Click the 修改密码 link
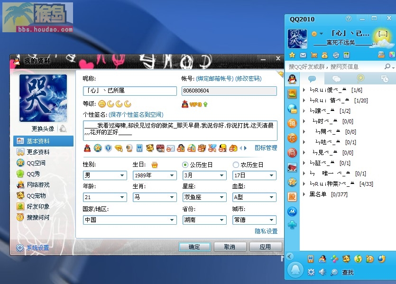396x284 pixels. [248, 79]
